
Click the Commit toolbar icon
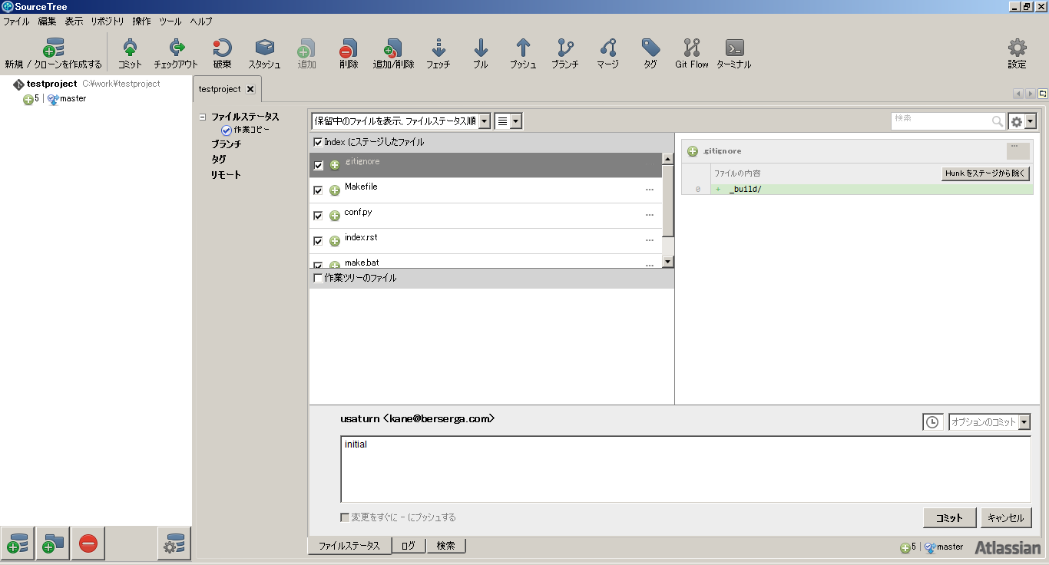coord(130,54)
